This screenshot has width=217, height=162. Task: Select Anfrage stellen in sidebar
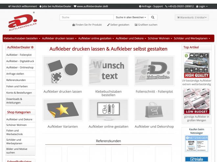20,74
